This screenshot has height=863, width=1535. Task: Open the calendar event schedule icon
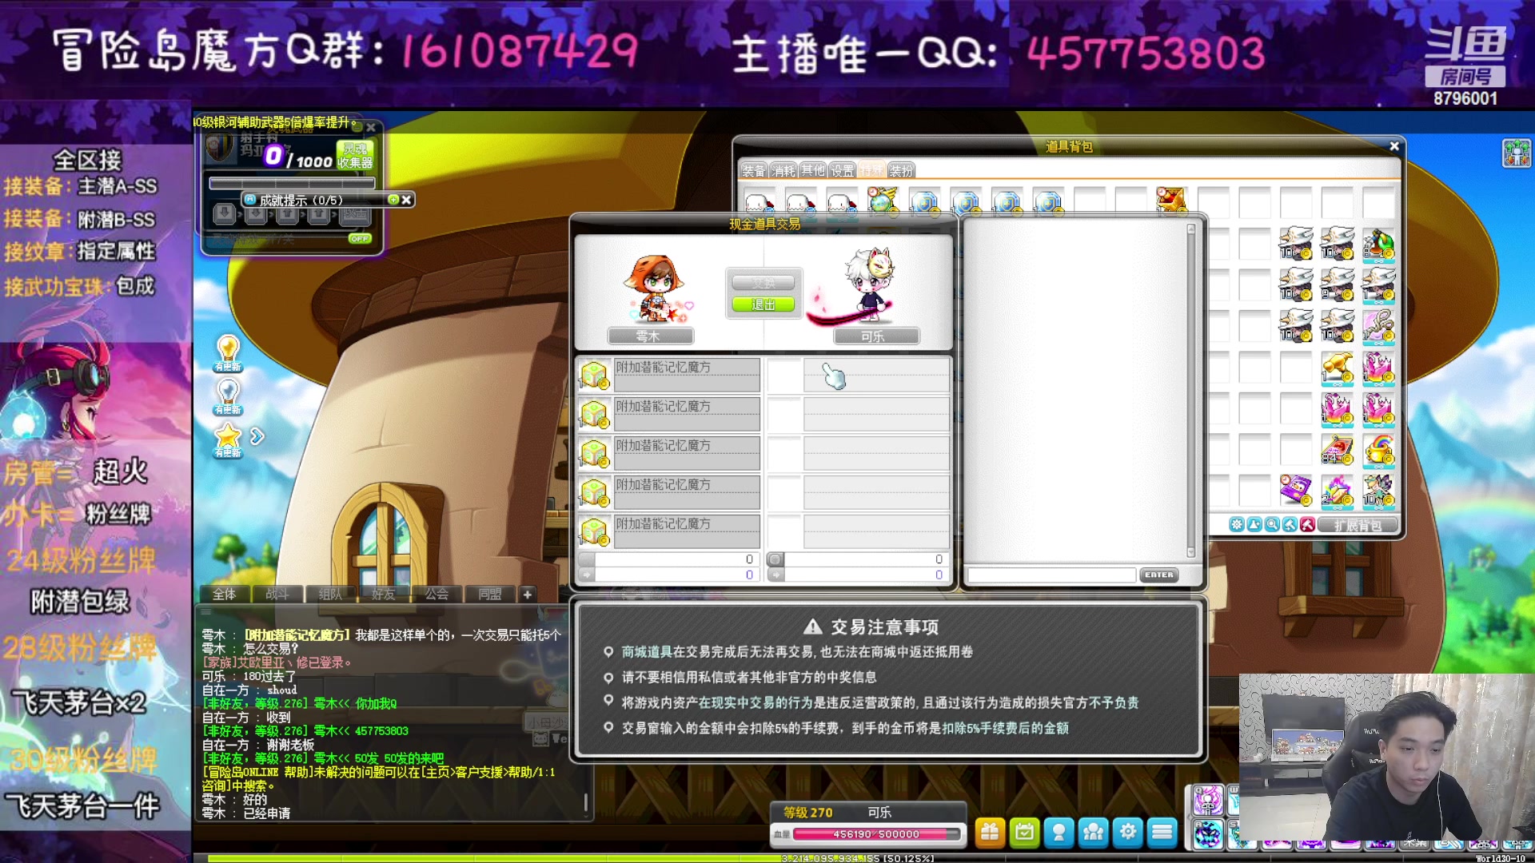click(1024, 833)
